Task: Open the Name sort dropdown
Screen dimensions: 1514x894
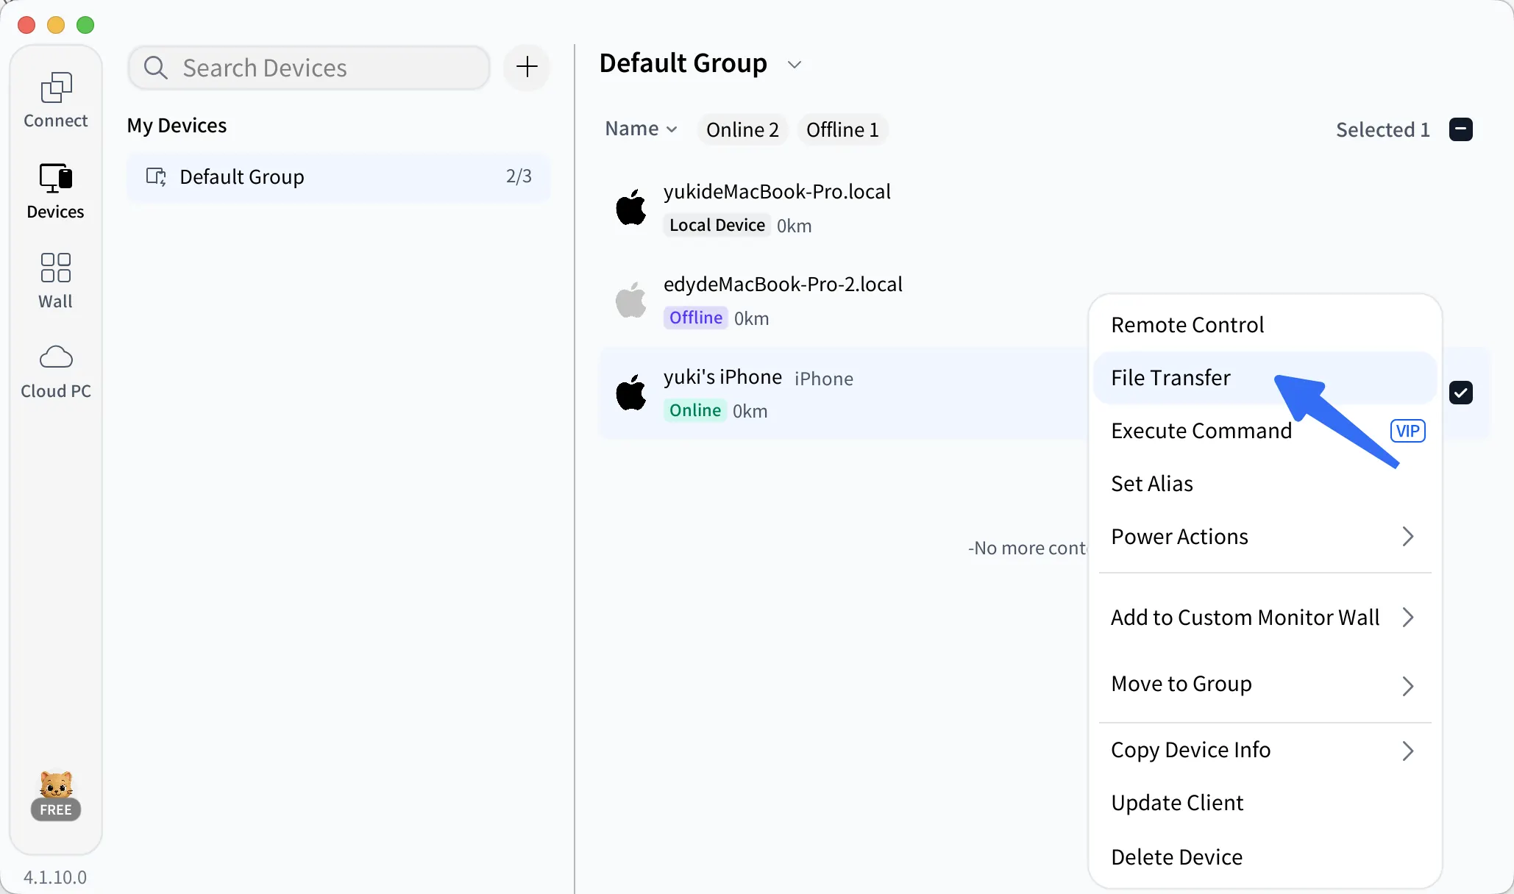Action: click(641, 129)
